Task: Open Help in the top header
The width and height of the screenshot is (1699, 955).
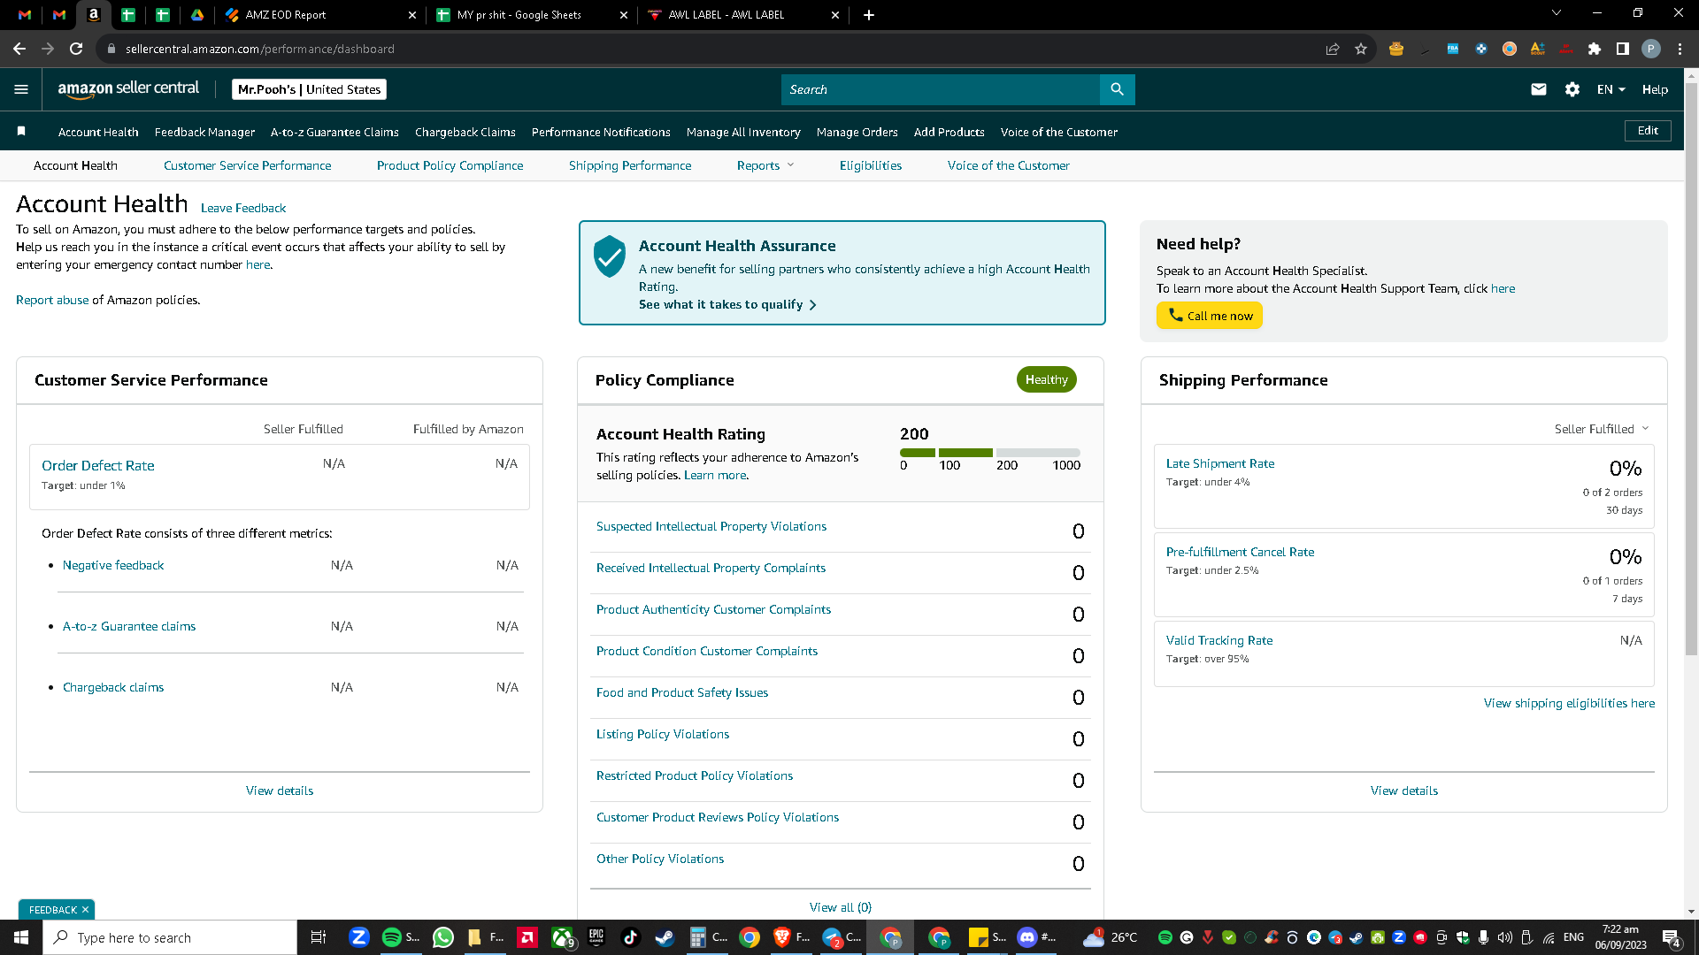Action: pyautogui.click(x=1655, y=89)
